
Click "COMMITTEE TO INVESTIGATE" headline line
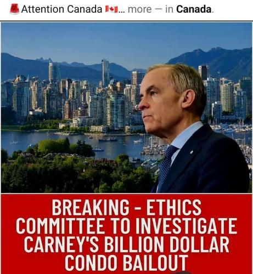(126, 226)
